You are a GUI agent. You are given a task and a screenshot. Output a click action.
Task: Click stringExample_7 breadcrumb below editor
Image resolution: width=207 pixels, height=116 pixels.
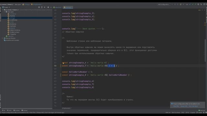67,108
